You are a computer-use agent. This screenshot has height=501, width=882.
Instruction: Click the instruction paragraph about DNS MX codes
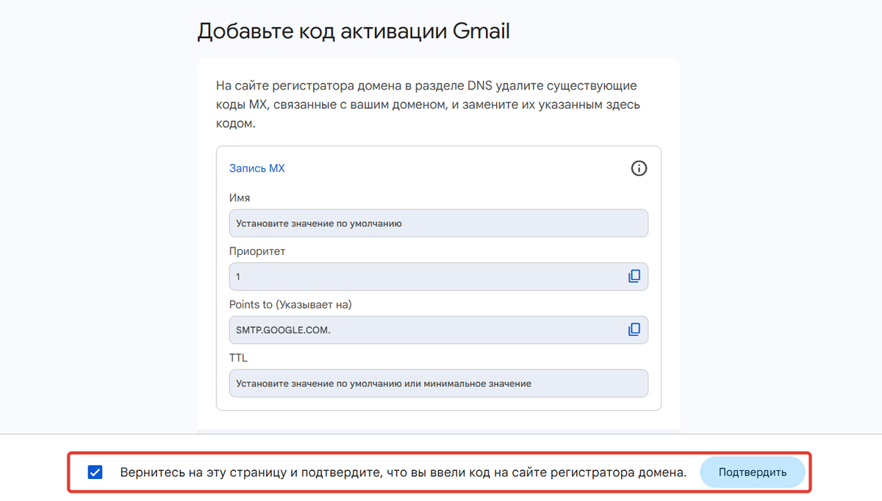[x=429, y=105]
